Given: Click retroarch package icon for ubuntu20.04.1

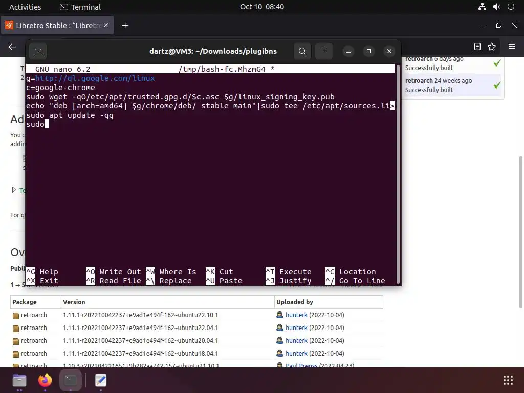Looking at the screenshot, I should pos(16,341).
